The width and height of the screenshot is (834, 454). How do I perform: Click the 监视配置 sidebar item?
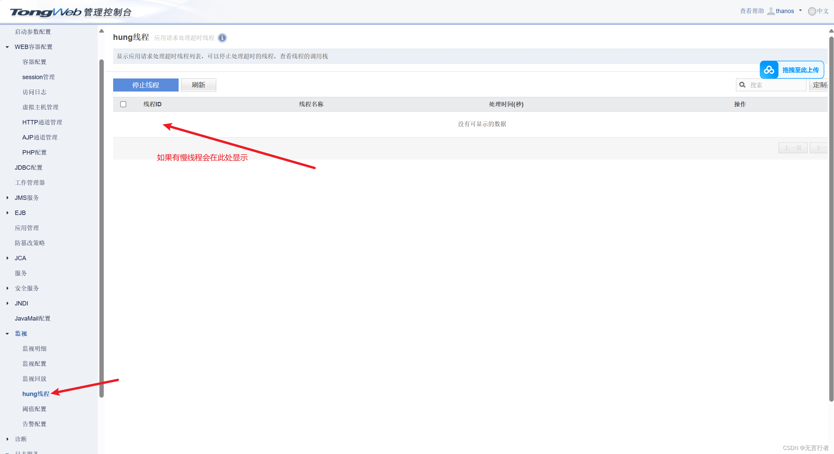point(35,363)
